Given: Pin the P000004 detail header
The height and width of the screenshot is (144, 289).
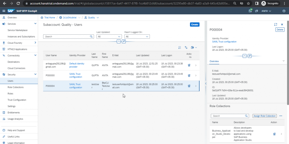Looking at the screenshot, I should [x=249, y=56].
